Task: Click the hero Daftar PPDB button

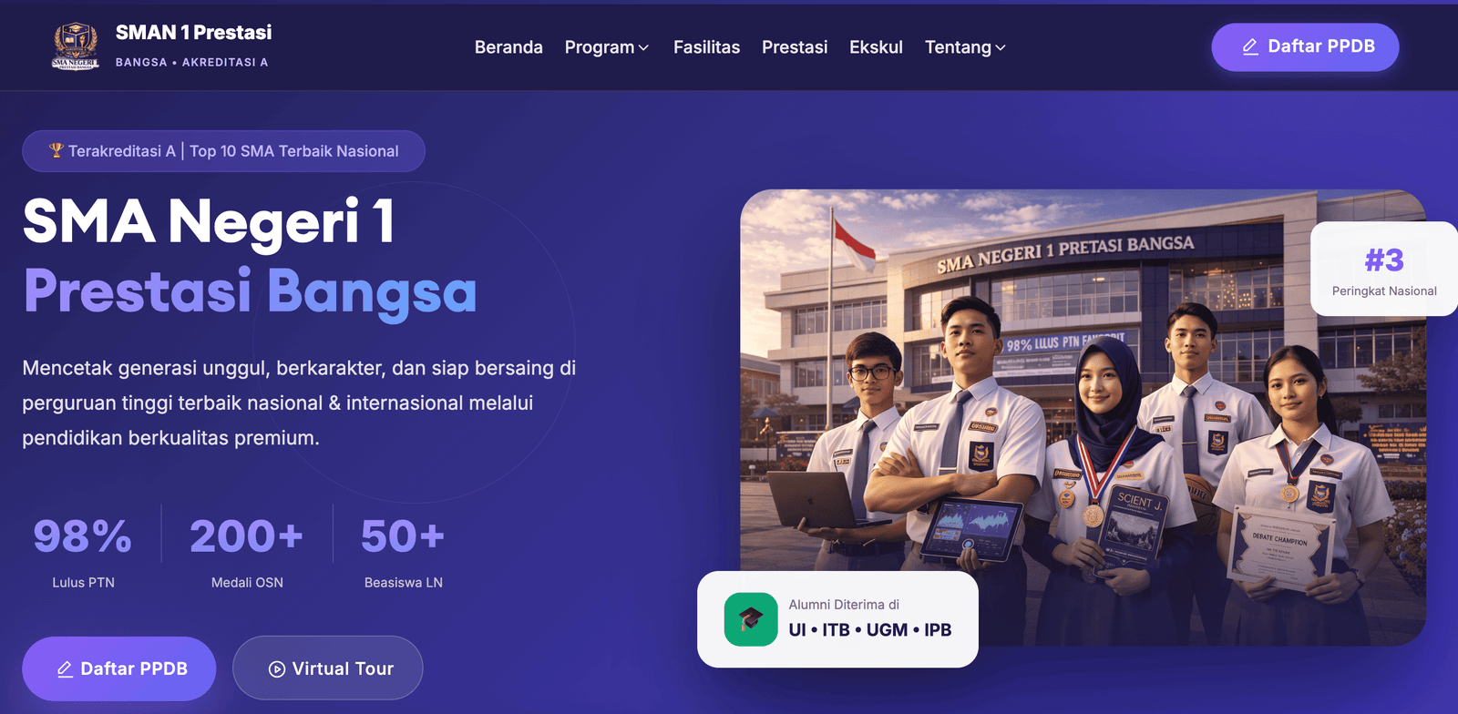Action: 119,668
